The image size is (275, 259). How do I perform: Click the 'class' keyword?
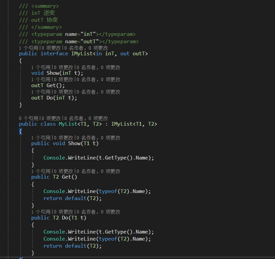[48, 124]
